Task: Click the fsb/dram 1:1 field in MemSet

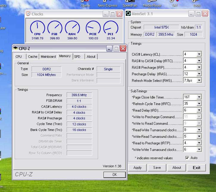Action: pyautogui.click(x=198, y=27)
